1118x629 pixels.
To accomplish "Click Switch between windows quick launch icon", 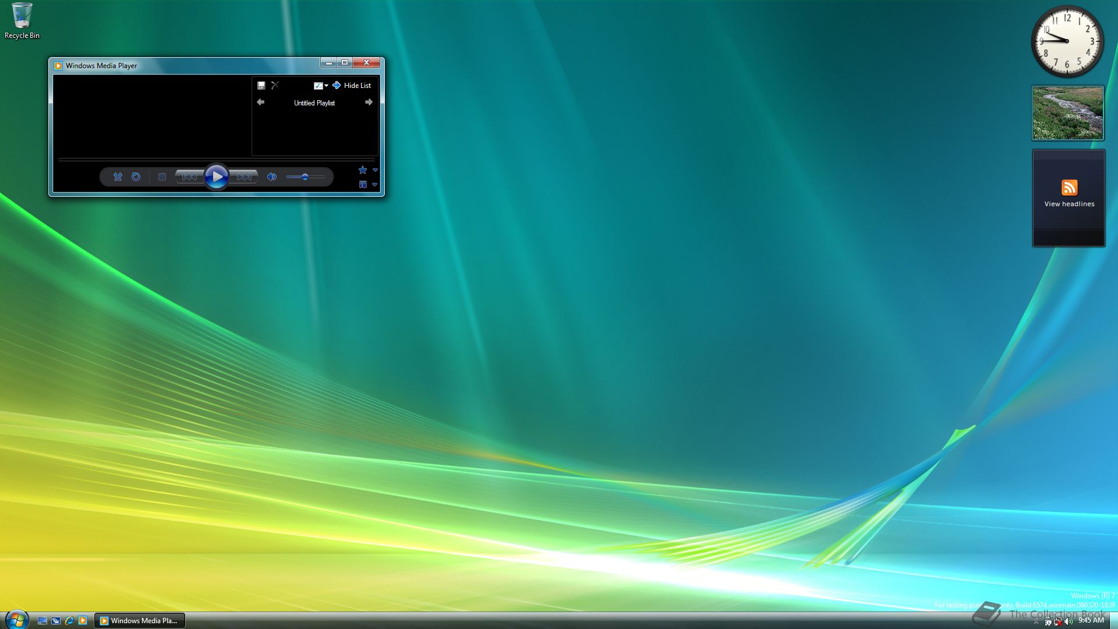I will coord(56,621).
